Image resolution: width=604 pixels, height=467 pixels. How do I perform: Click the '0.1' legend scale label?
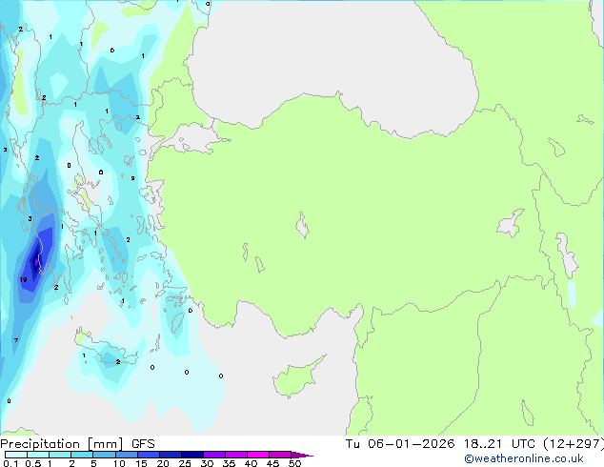click(x=10, y=463)
